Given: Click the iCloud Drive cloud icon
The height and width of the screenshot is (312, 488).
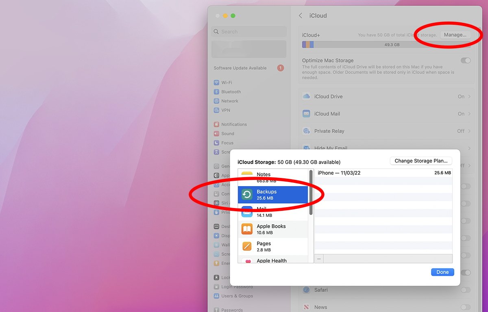Looking at the screenshot, I should 306,97.
